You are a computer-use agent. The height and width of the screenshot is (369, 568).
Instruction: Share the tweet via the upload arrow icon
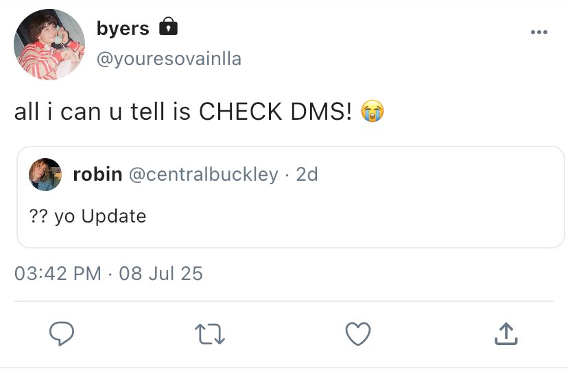pyautogui.click(x=505, y=334)
